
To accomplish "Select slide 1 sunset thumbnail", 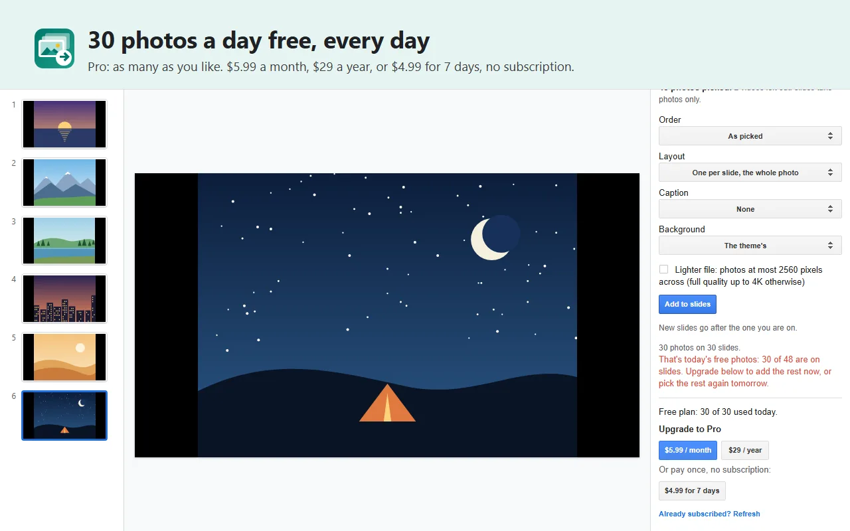I will 64,124.
